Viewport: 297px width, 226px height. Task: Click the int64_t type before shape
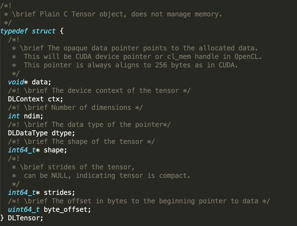click(22, 150)
